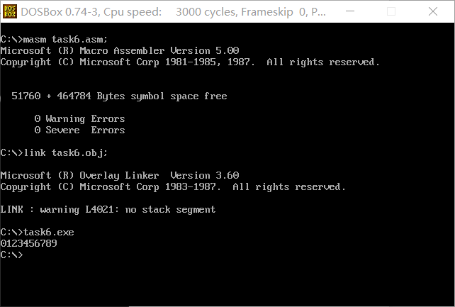Viewport: 455px width, 307px height.
Task: Click the '0 Severe Errors' text
Action: 79,130
